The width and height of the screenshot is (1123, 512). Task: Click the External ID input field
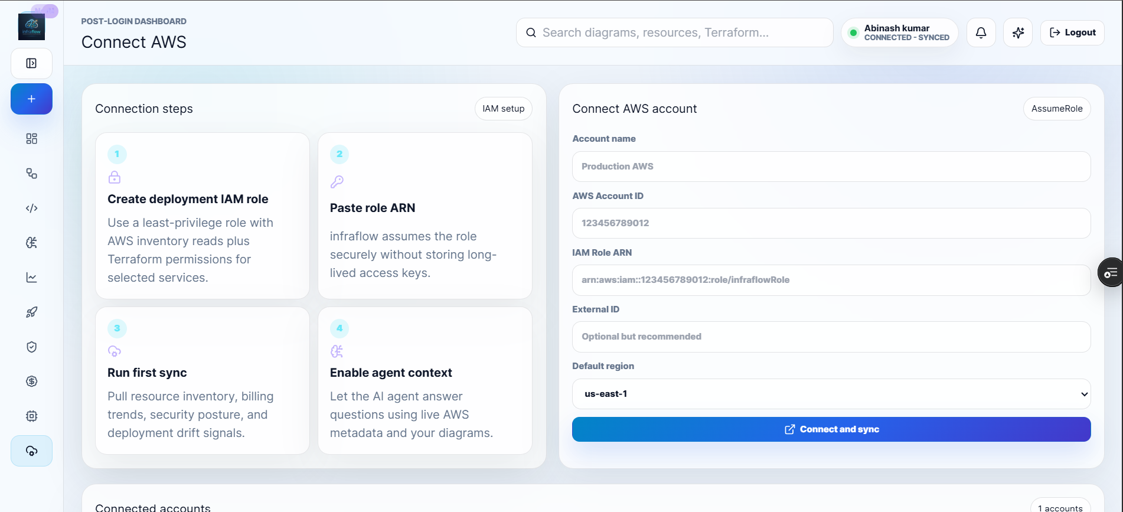coord(831,337)
